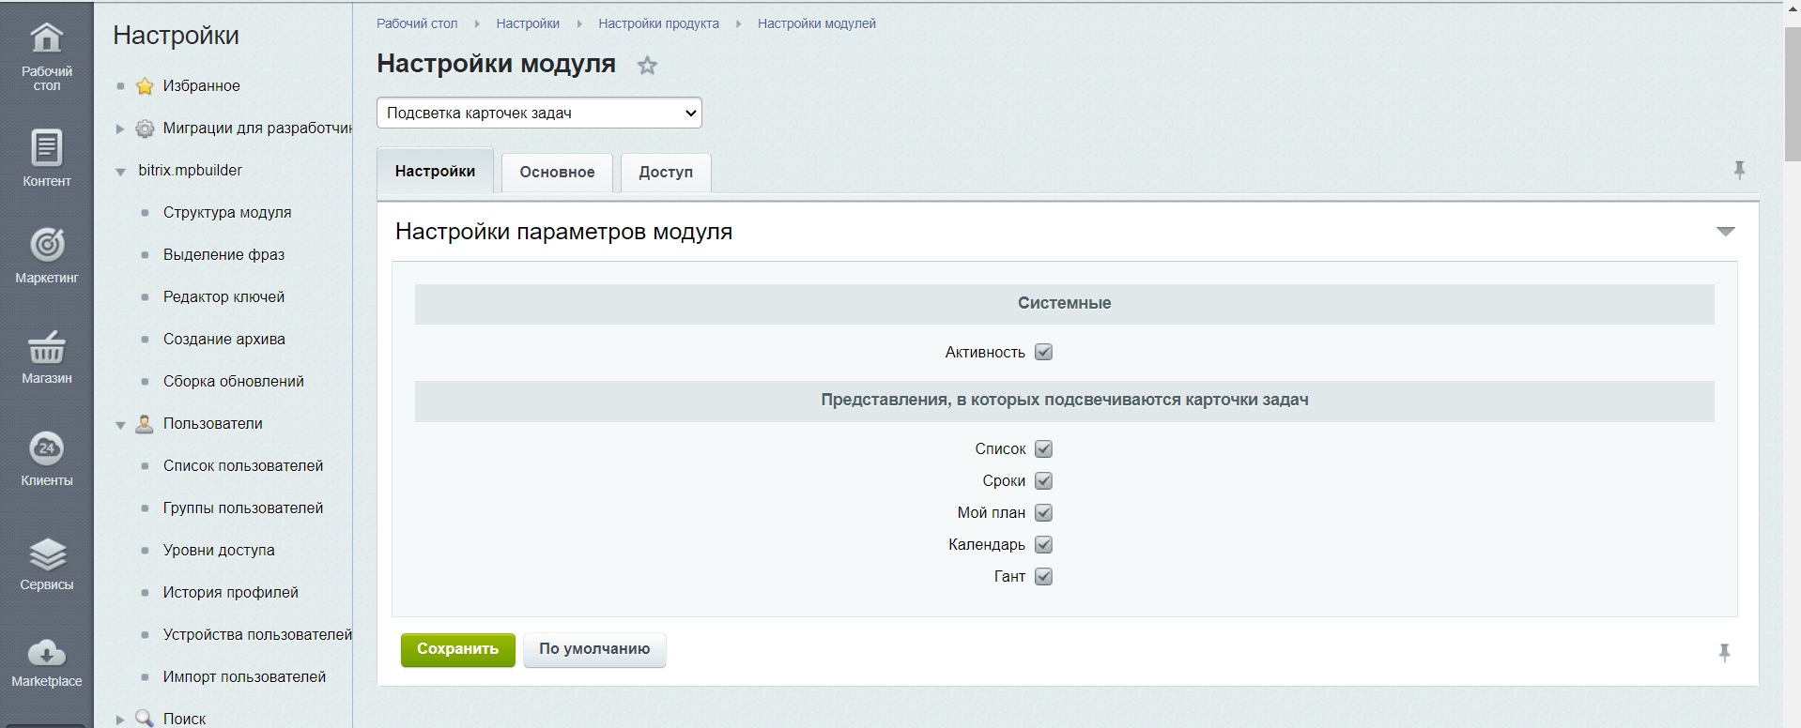Uncheck the Список view checkbox
This screenshot has height=728, width=1801.
(x=1043, y=449)
